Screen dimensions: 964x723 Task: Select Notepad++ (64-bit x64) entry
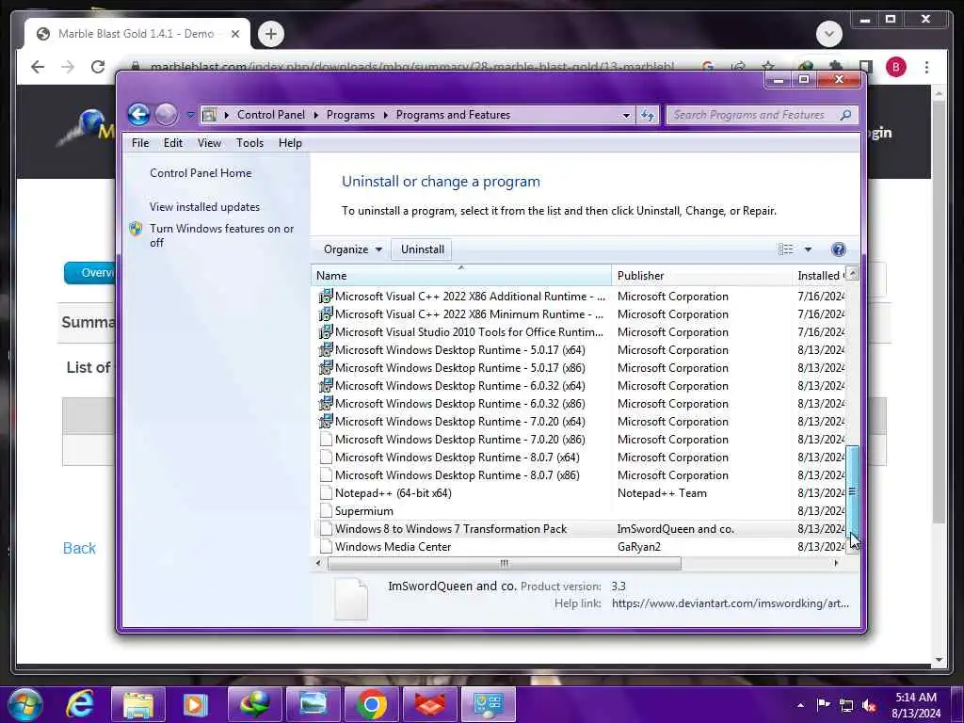pos(581,493)
